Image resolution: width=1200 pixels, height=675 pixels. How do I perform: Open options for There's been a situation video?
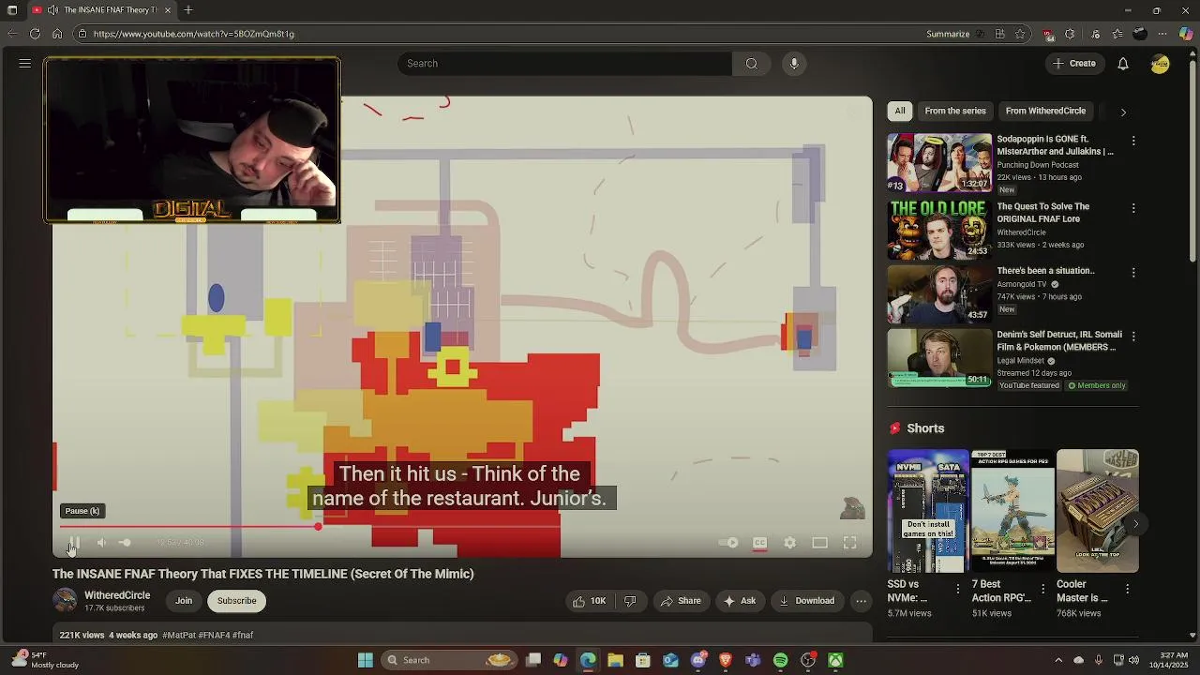click(1133, 272)
